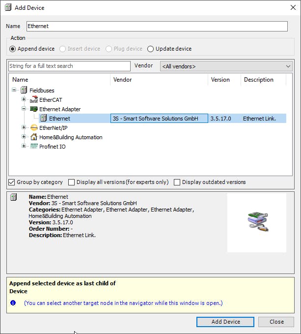Select the Ethernet tree item label
This screenshot has width=301, height=334.
pos(59,119)
